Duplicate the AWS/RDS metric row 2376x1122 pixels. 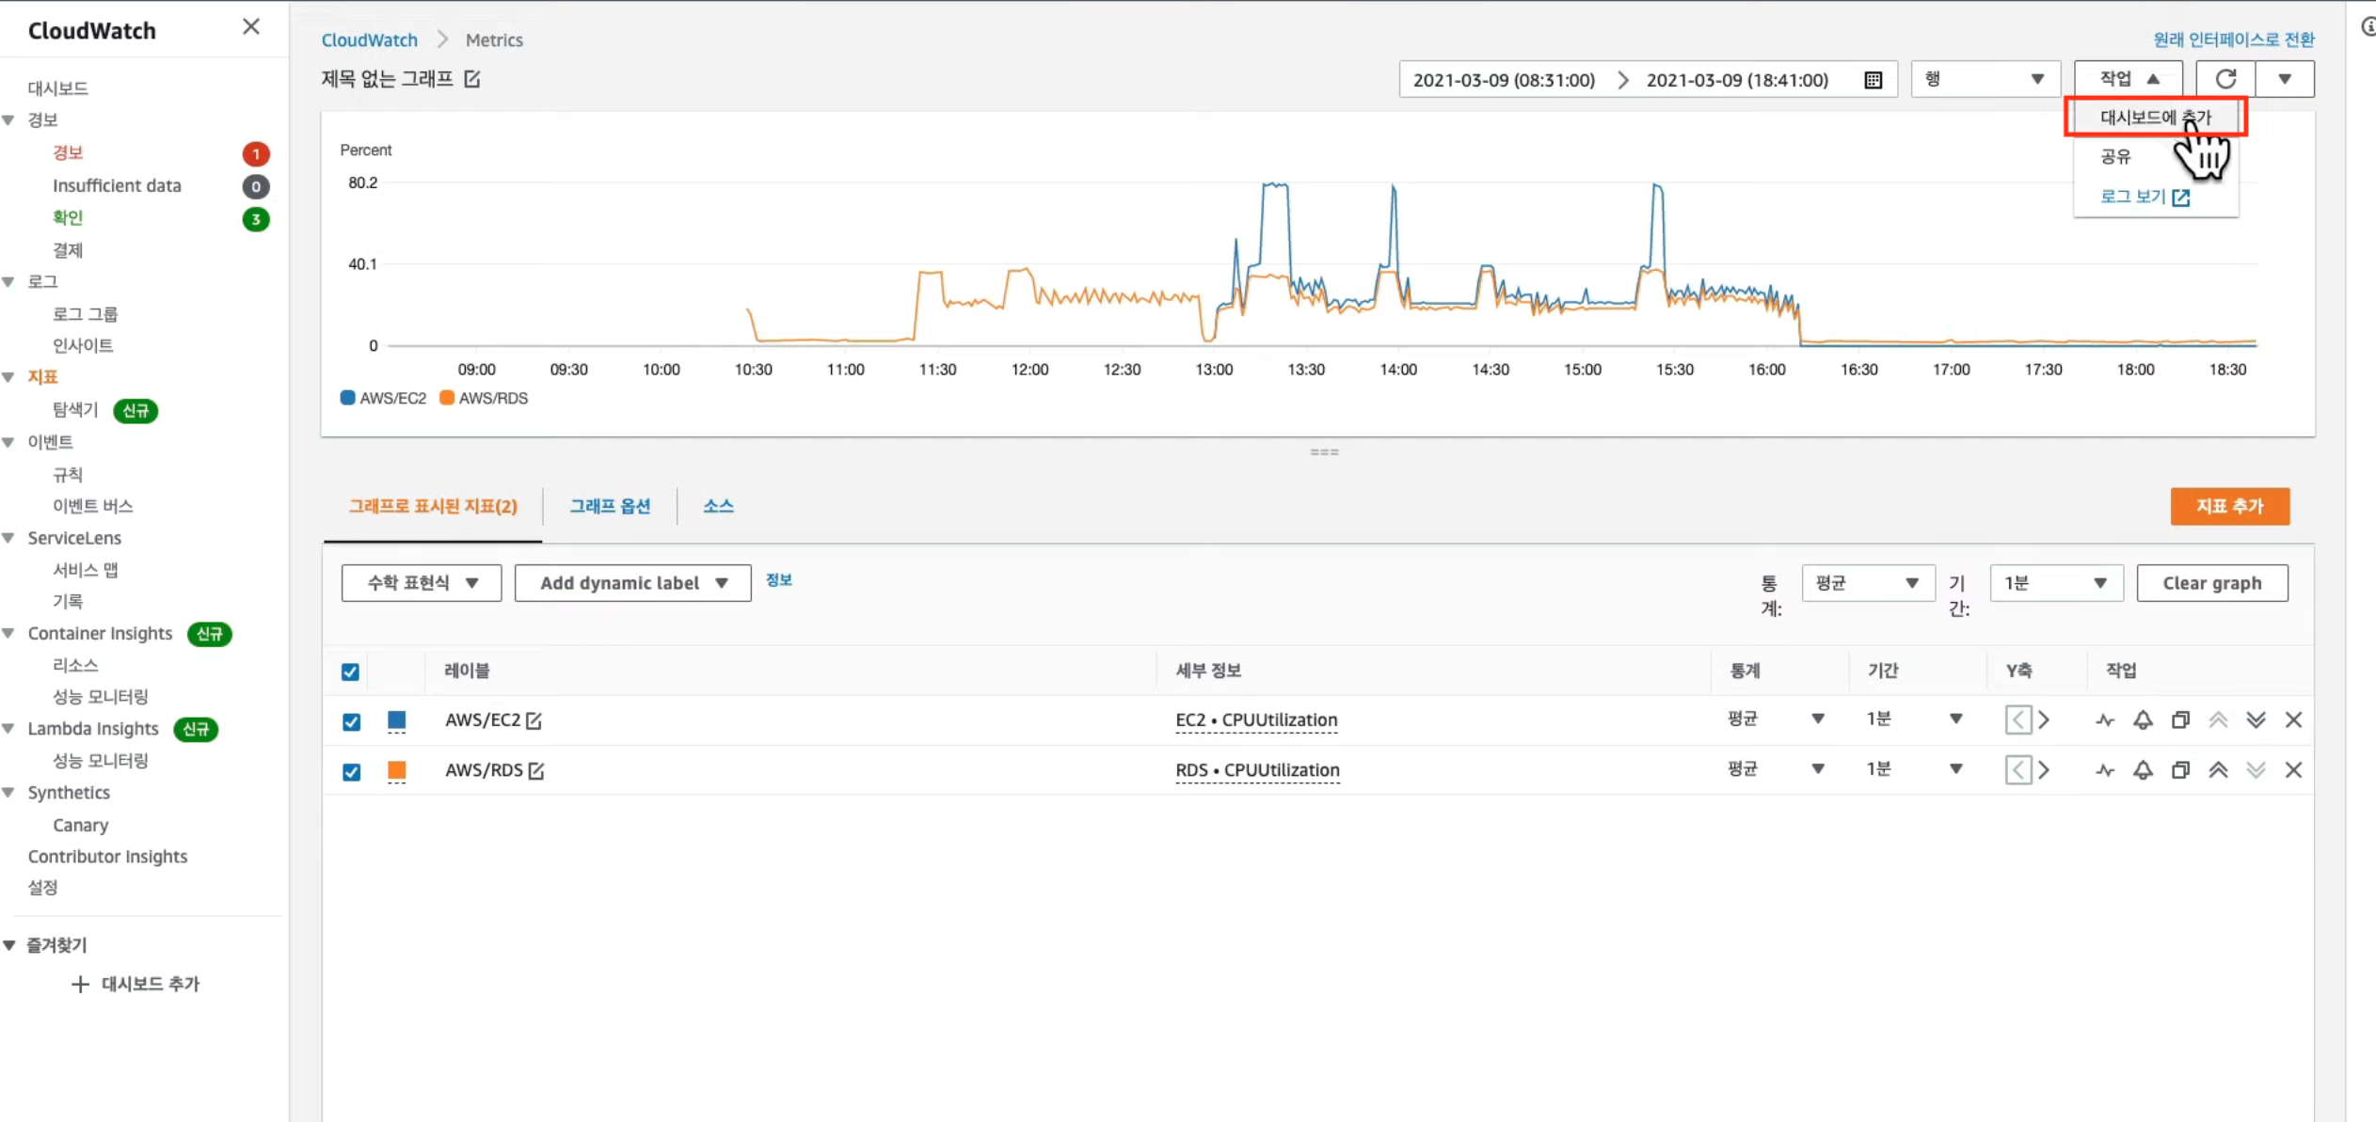coord(2180,770)
